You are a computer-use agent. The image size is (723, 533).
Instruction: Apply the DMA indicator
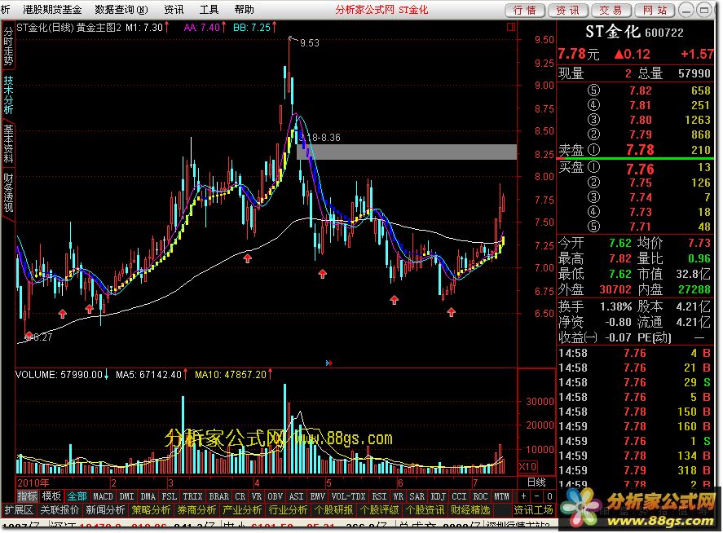point(148,496)
